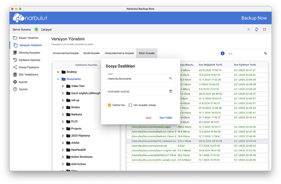Viewport: 281px width, 184px height.
Task: Click the magnifier icon in search box
Action: [265, 53]
